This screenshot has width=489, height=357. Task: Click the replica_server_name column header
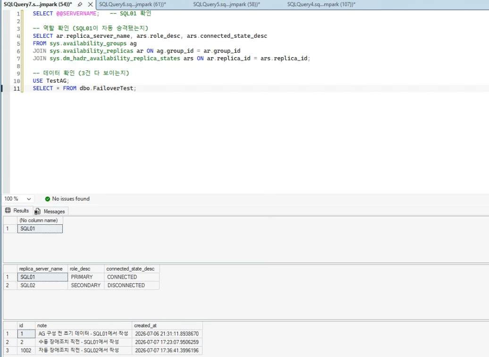point(42,269)
